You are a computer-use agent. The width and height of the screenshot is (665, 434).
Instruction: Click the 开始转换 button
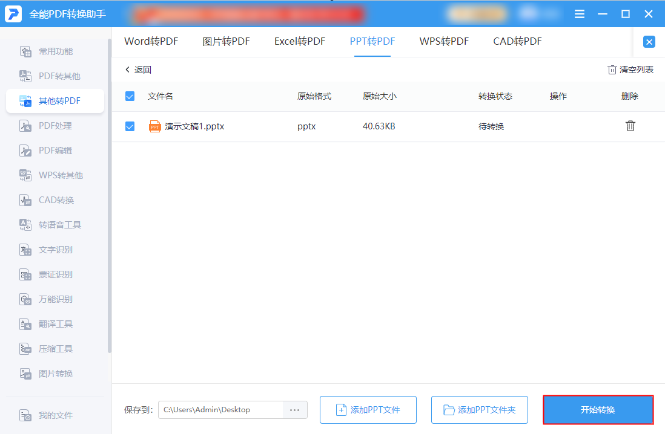(x=598, y=410)
